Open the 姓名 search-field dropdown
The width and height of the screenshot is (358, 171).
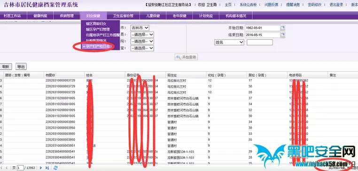coord(229,42)
